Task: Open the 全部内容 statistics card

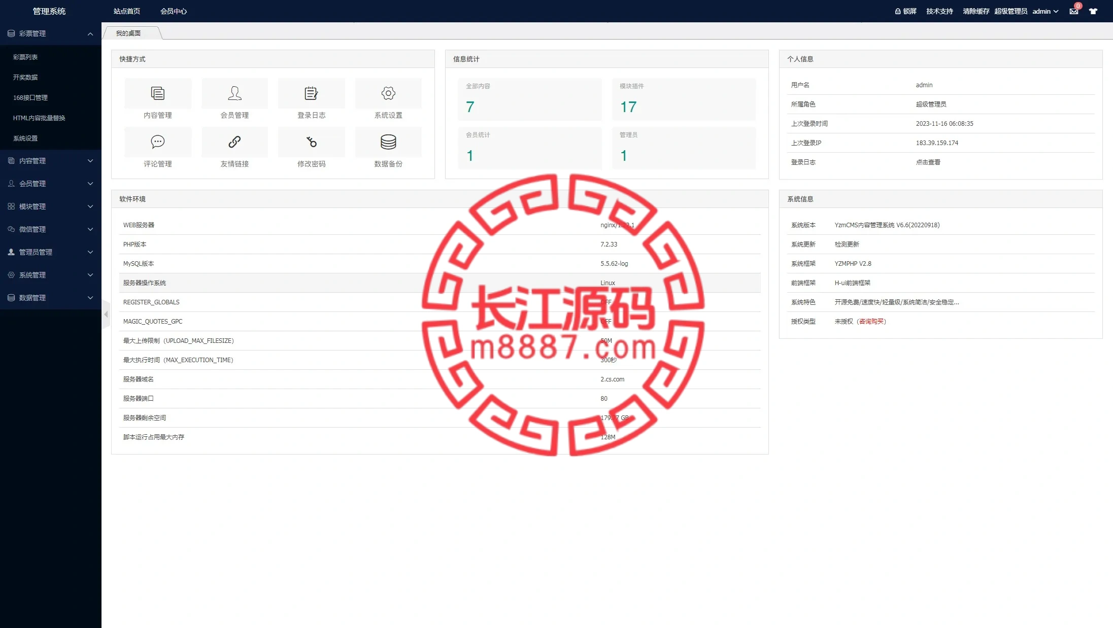Action: tap(529, 99)
